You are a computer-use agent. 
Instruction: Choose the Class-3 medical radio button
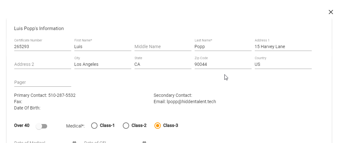pos(158,126)
